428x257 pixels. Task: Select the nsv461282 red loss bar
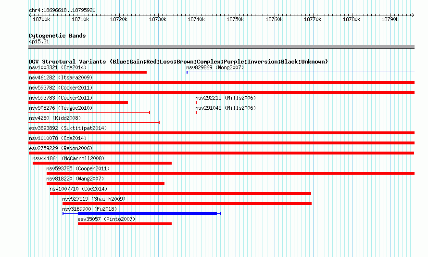[x=221, y=82]
